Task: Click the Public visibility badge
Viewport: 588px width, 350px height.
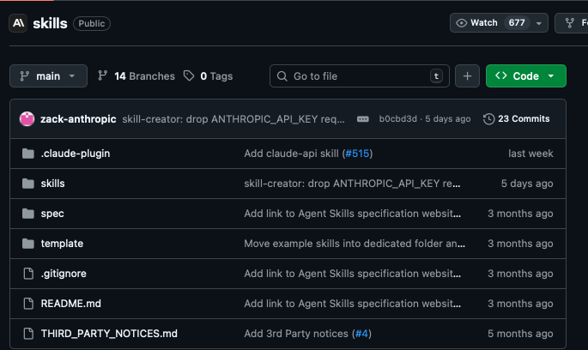Action: [92, 23]
